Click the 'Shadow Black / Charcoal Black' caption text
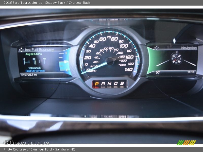 tap(67, 3)
